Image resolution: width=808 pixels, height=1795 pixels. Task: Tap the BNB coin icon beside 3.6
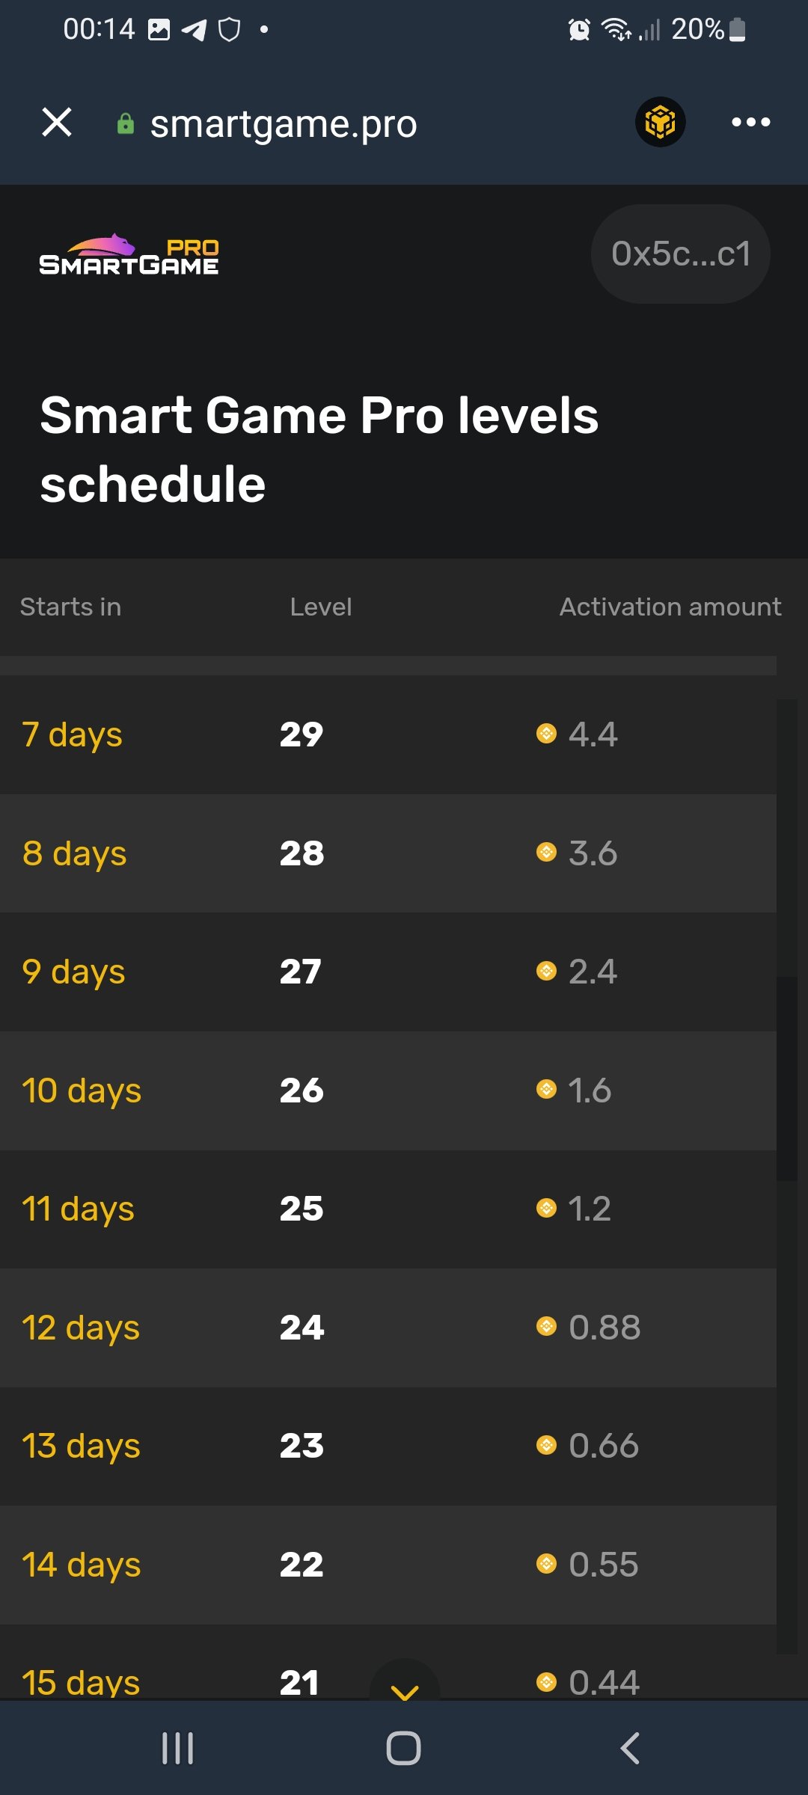547,853
